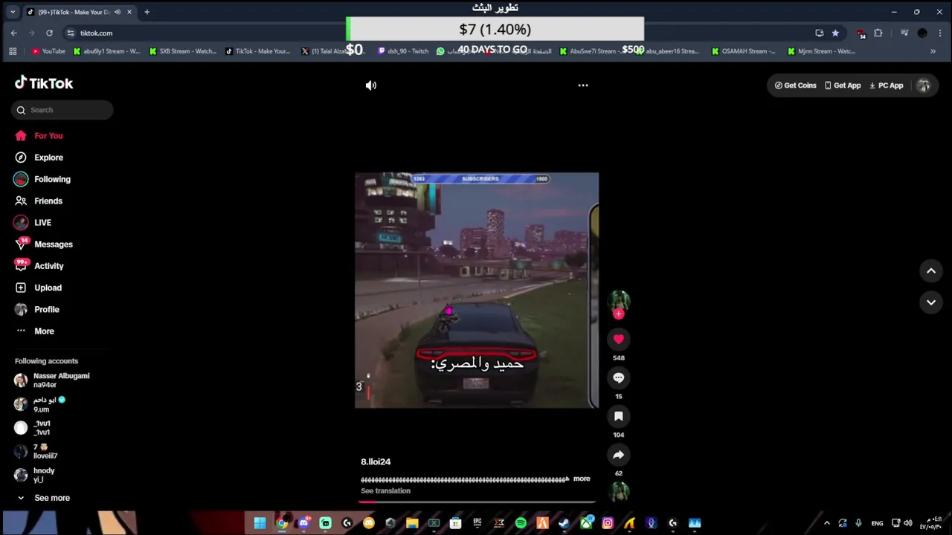Image resolution: width=952 pixels, height=535 pixels.
Task: Show hidden system tray icons
Action: [x=826, y=523]
